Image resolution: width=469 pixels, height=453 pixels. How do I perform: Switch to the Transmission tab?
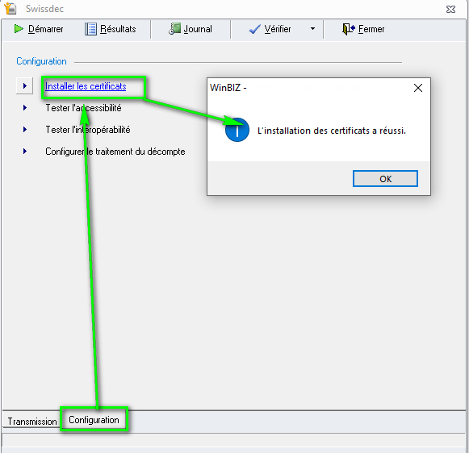point(32,422)
